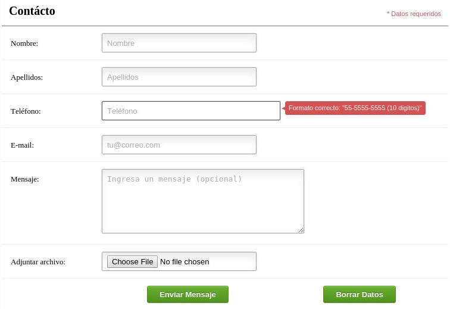The width and height of the screenshot is (450, 309).
Task: Click the divider line below Contácto heading
Action: pos(225,26)
